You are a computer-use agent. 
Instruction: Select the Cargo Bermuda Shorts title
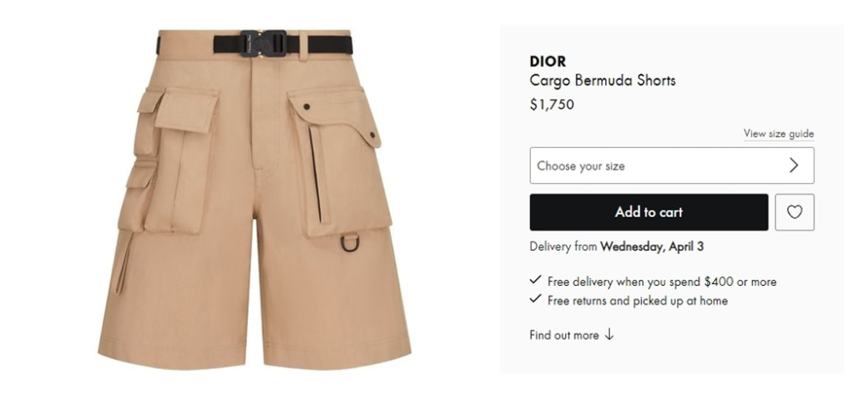[x=603, y=80]
